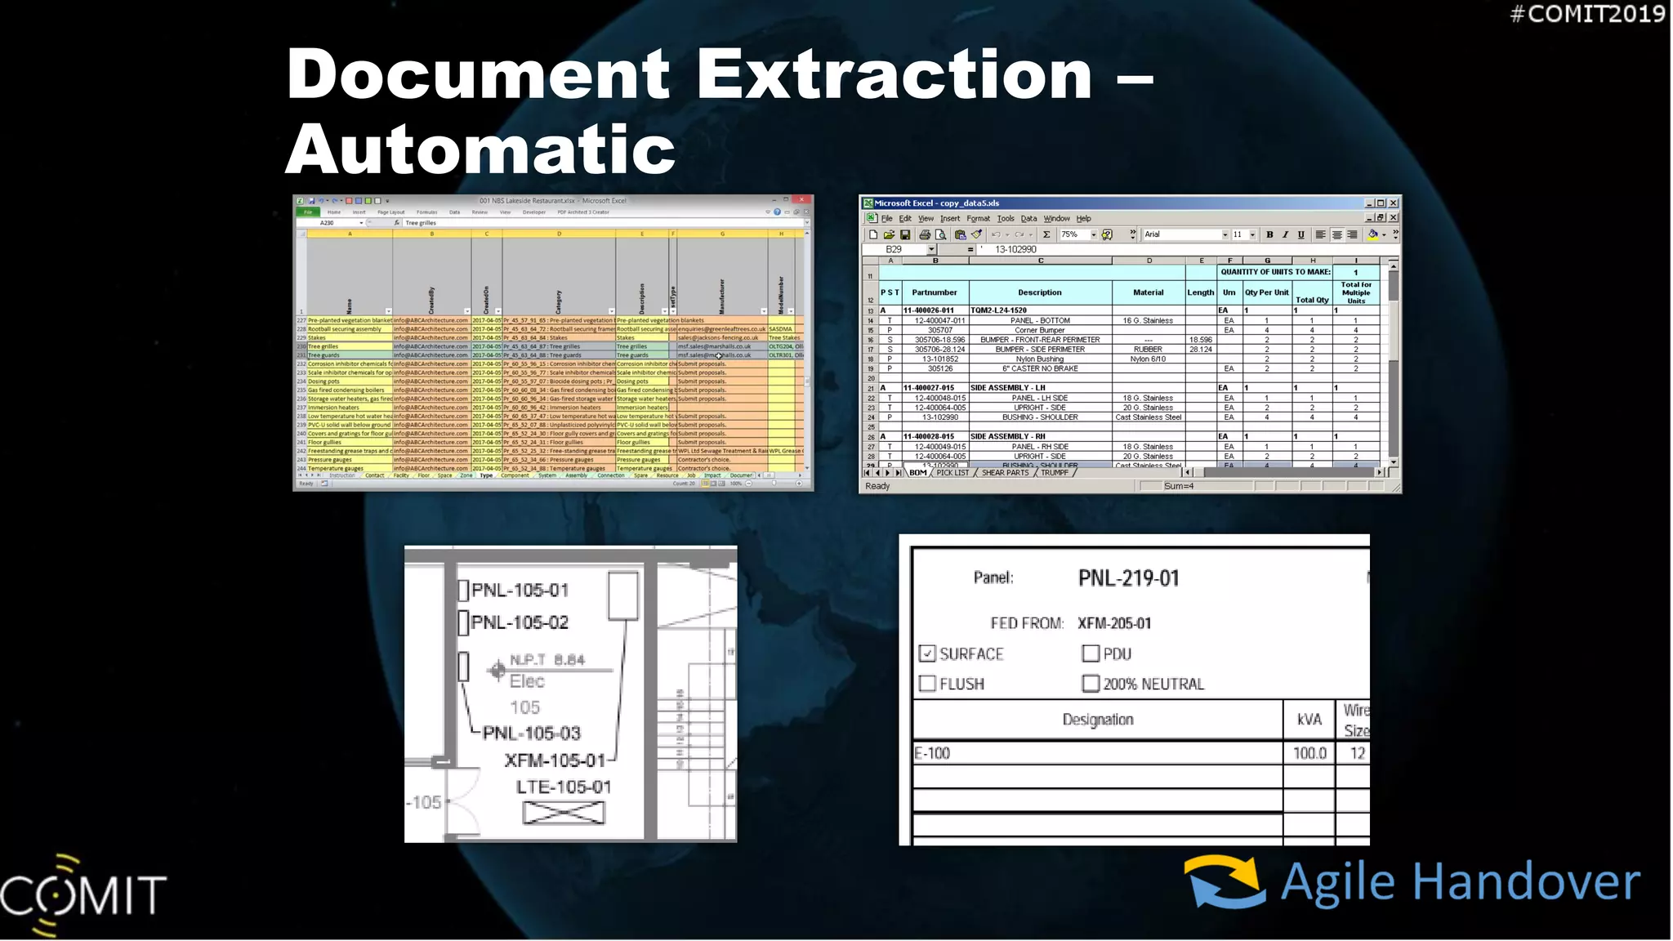Click Open folder icon in copy_data5.xls toolbar
The image size is (1673, 941).
click(x=889, y=234)
